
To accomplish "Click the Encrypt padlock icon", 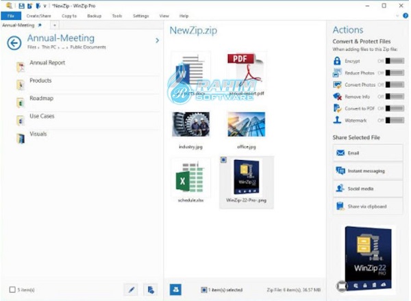I will pyautogui.click(x=337, y=61).
